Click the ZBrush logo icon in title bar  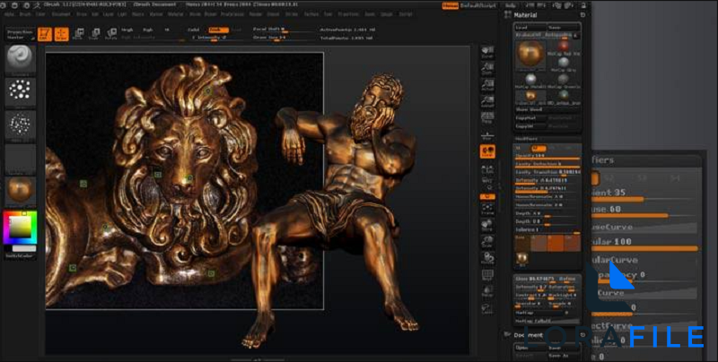[x=37, y=5]
